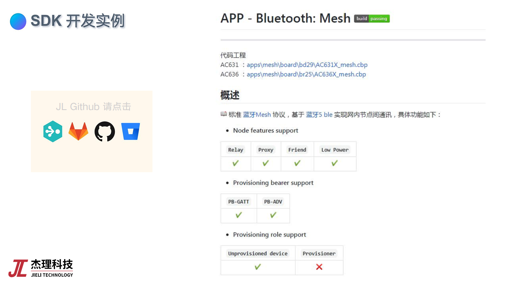Click the GitHub Octocat icon
The width and height of the screenshot is (507, 285).
point(105,131)
